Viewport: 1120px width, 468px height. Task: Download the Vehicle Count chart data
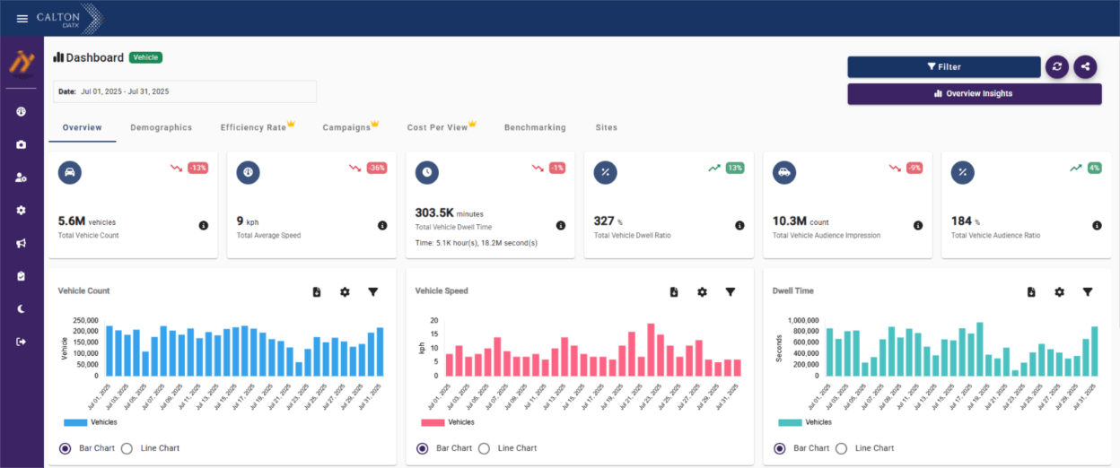[317, 292]
